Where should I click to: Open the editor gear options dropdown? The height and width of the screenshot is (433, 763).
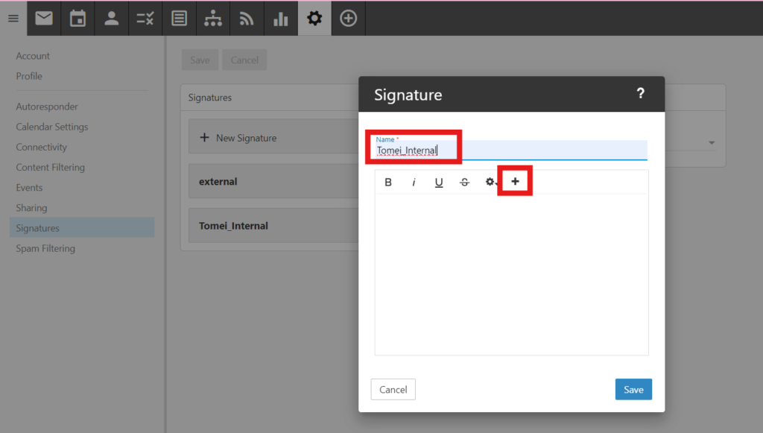(490, 182)
